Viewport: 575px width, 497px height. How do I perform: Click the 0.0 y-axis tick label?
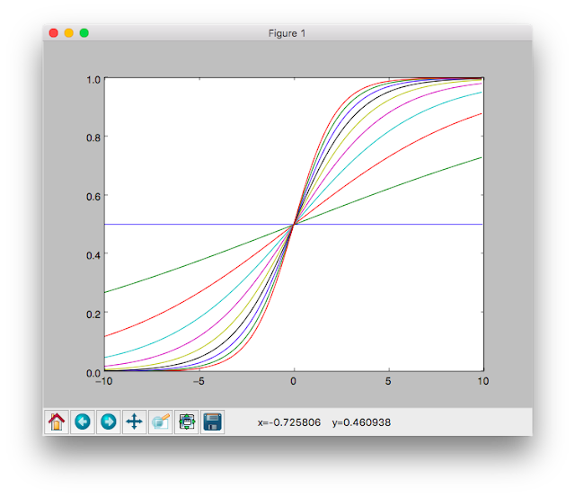(x=93, y=373)
